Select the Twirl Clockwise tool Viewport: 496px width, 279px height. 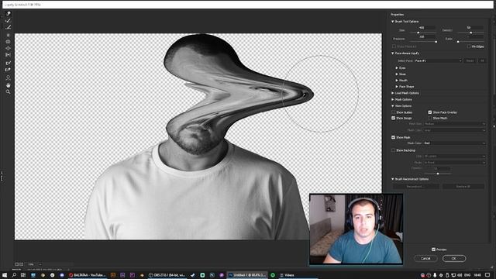(x=9, y=35)
